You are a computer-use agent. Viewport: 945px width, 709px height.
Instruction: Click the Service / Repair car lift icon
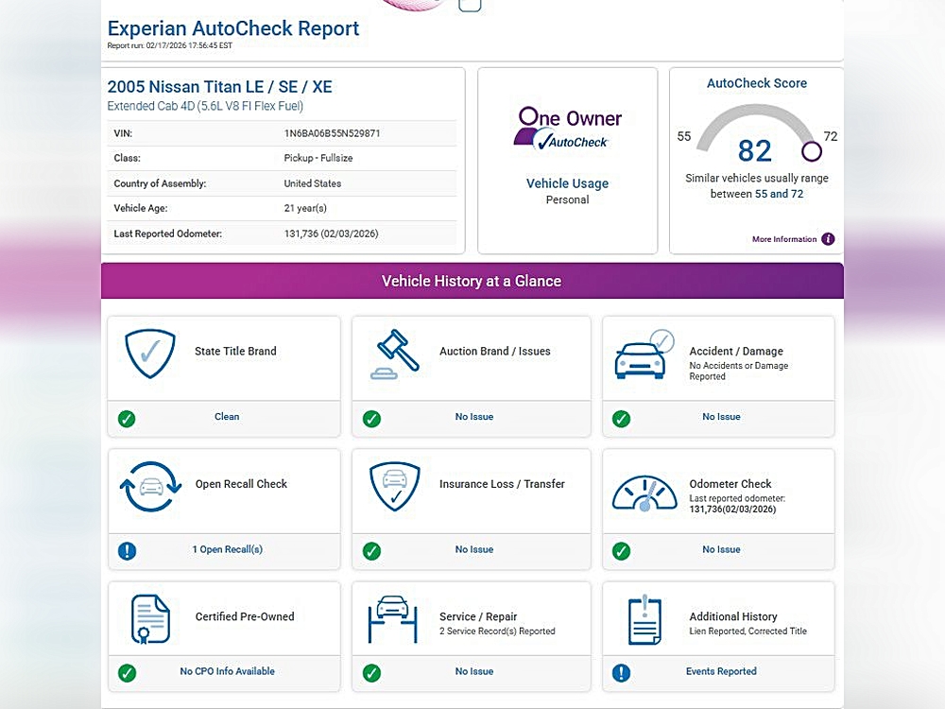pos(393,619)
